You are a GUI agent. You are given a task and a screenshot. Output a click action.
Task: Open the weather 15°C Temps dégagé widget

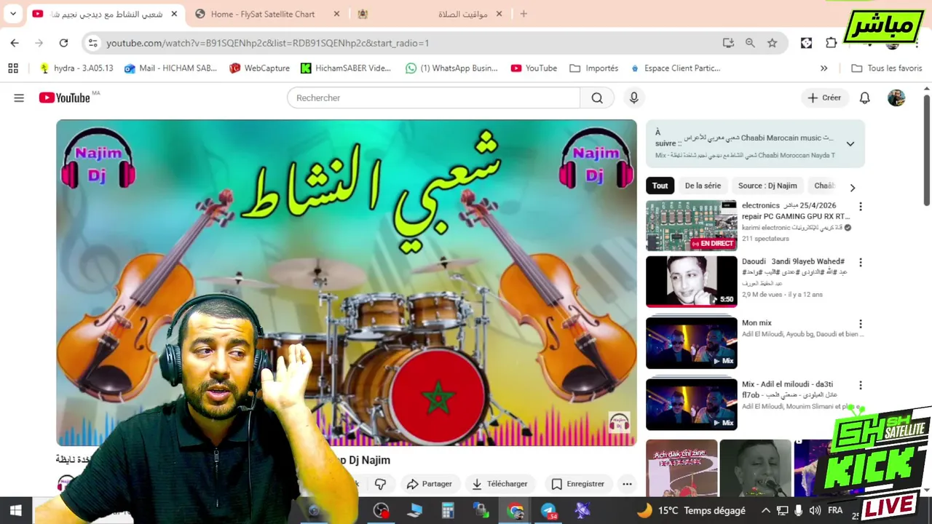[x=691, y=511]
